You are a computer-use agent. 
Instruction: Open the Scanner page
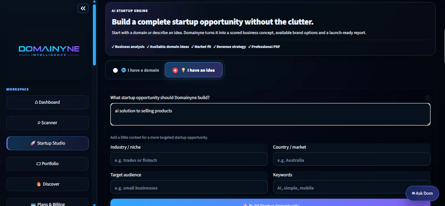[x=47, y=123]
